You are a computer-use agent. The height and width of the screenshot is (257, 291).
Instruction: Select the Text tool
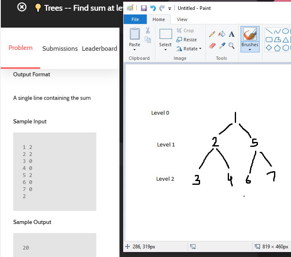(x=231, y=34)
